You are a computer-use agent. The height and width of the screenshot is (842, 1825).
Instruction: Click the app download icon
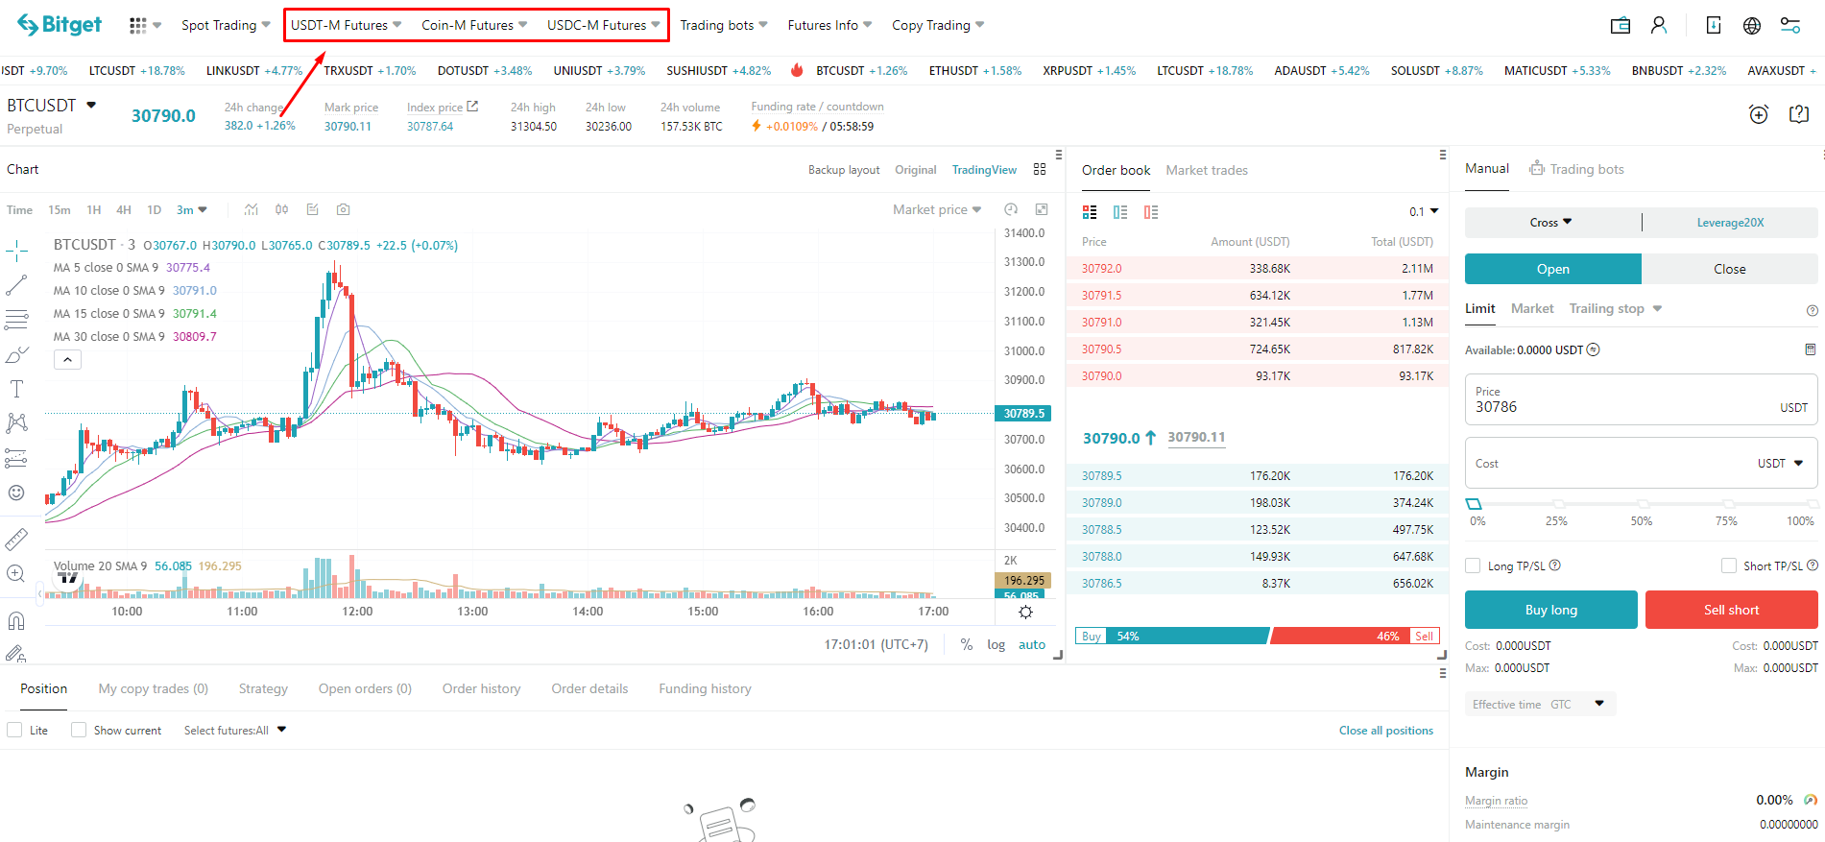pyautogui.click(x=1714, y=26)
